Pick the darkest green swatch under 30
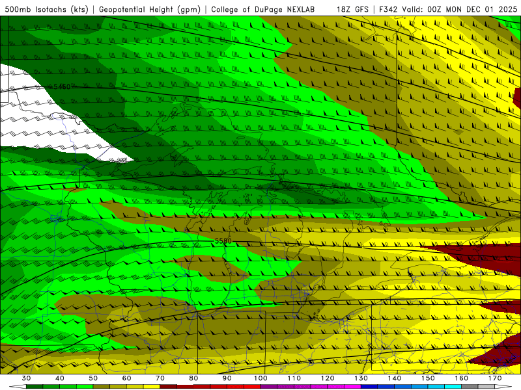The height and width of the screenshot is (390, 521). coord(35,387)
